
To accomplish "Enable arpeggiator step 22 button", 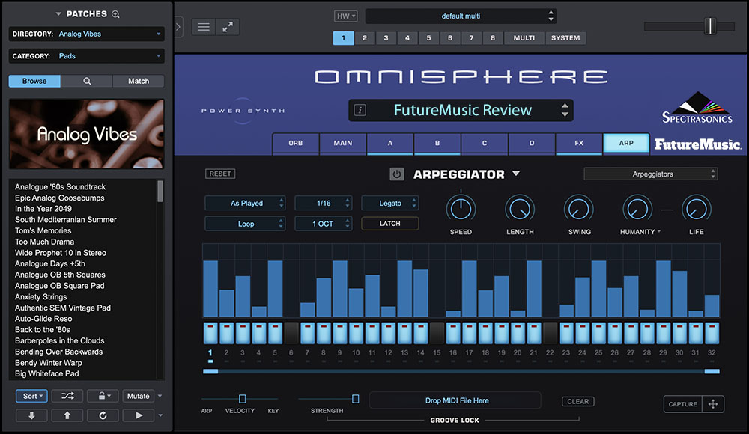I will pos(550,333).
